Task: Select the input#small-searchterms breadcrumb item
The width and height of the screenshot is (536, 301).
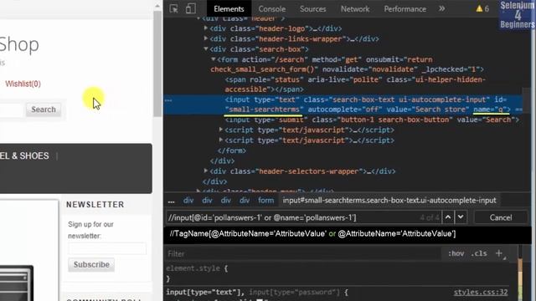Action: click(x=389, y=201)
